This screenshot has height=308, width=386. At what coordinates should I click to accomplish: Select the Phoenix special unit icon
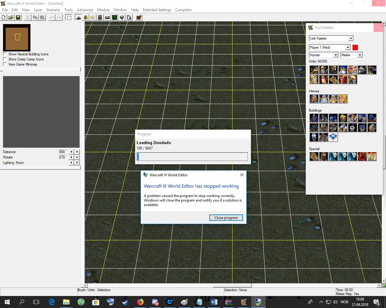click(362, 156)
